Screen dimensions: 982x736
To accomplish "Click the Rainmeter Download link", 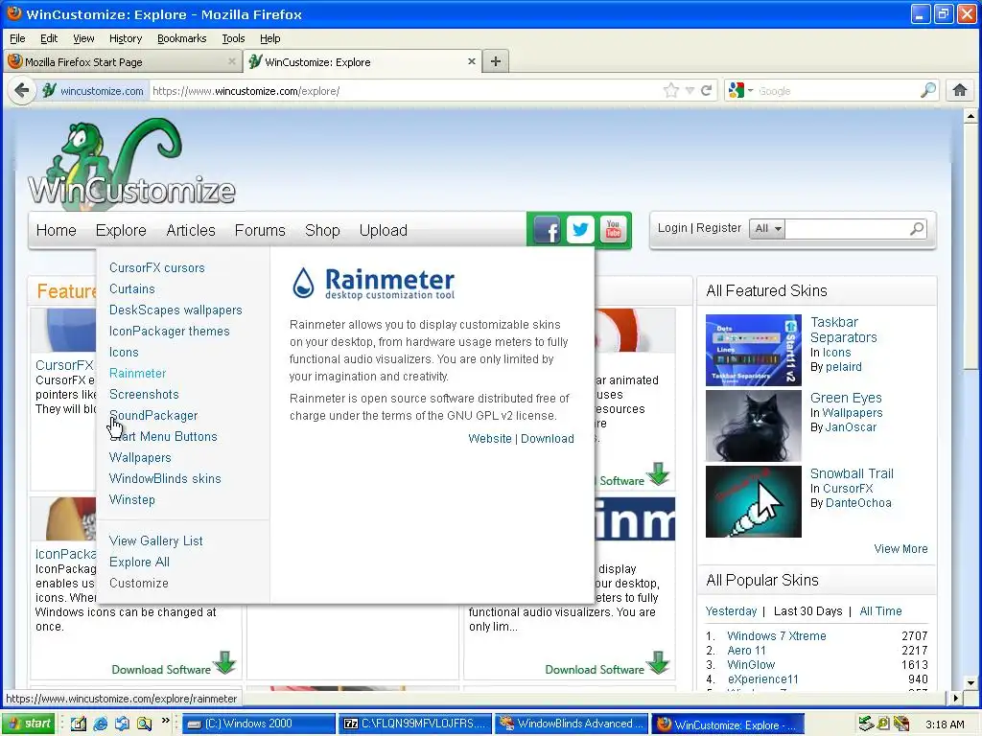I will [548, 439].
